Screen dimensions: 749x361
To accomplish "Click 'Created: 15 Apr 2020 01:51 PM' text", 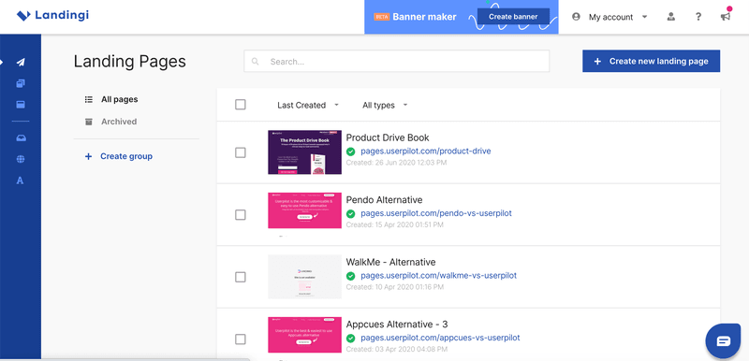I will (394, 224).
